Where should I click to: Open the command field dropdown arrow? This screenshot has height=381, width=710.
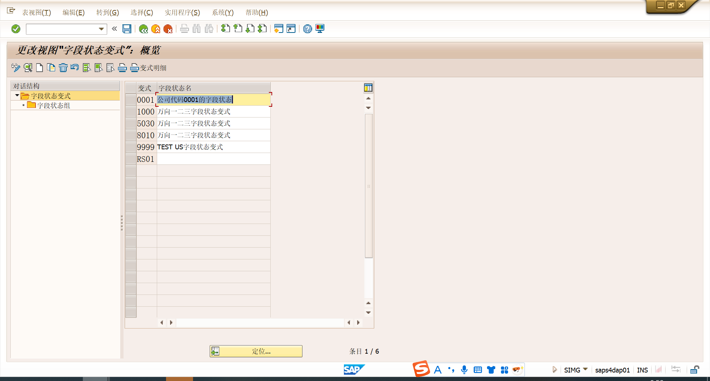101,29
